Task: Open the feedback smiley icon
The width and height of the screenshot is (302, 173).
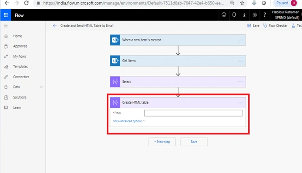Action: click(224, 15)
